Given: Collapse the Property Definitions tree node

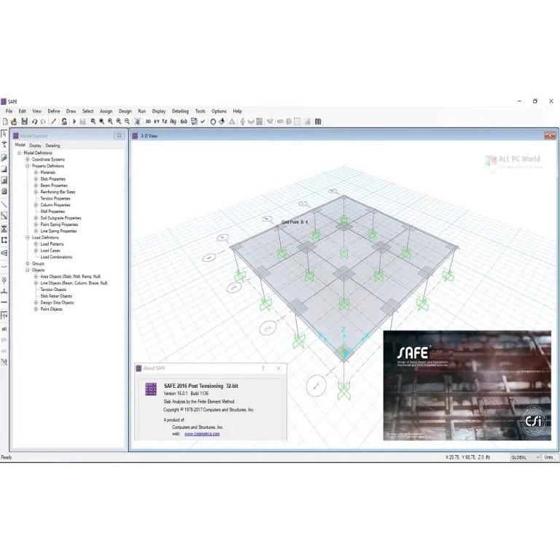Looking at the screenshot, I should pos(28,166).
